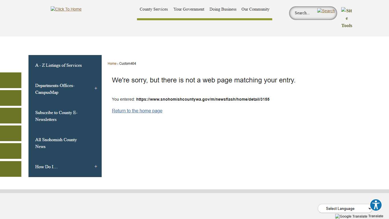
Task: Click the How Do I… sidebar link
Action: (x=46, y=167)
